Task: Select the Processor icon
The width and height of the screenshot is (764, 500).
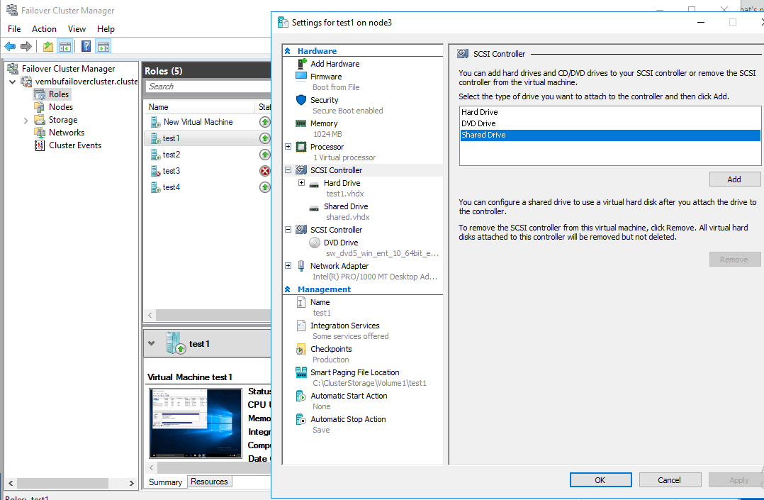Action: point(301,147)
